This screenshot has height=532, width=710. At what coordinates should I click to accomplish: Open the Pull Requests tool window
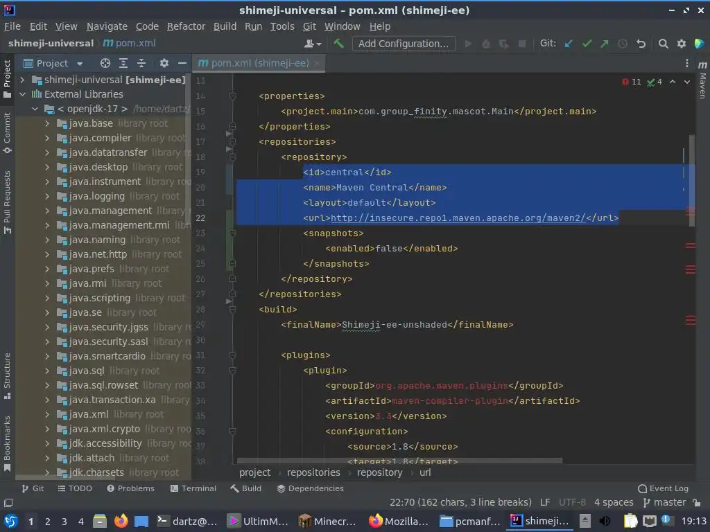[x=7, y=202]
